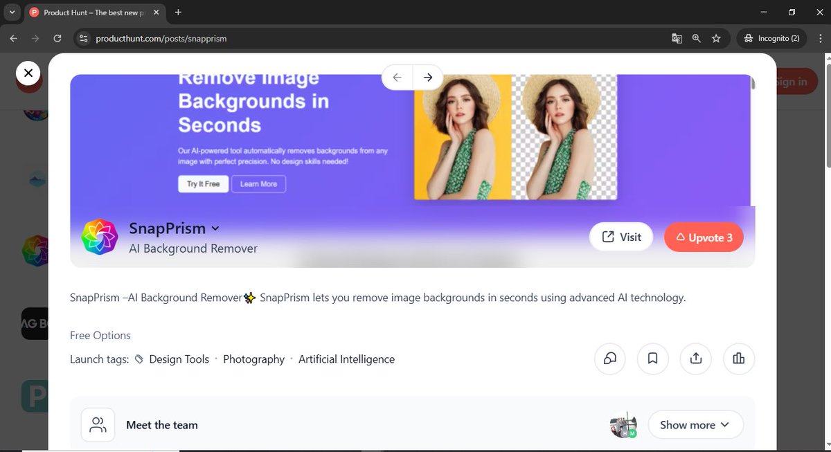Image resolution: width=831 pixels, height=452 pixels.
Task: Open the Artificial Intelligence launch tag
Action: pos(346,359)
